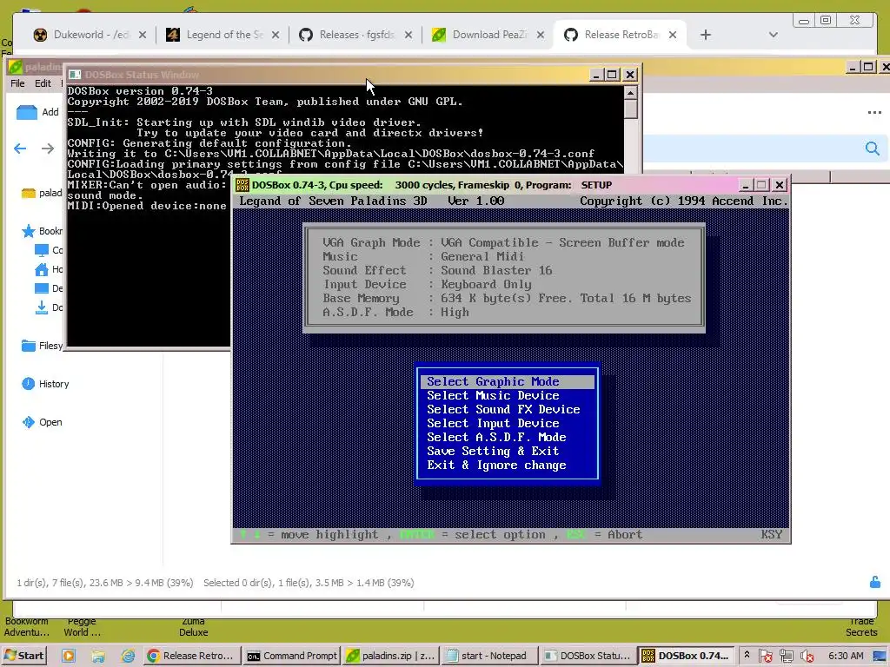The height and width of the screenshot is (667, 890).
Task: Open the Zuma Deluxe desktop shortcut
Action: 194,627
